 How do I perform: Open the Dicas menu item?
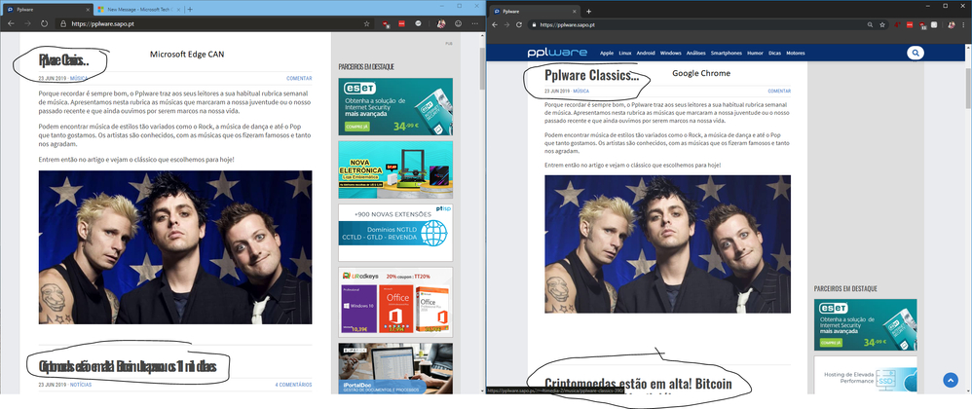[774, 54]
